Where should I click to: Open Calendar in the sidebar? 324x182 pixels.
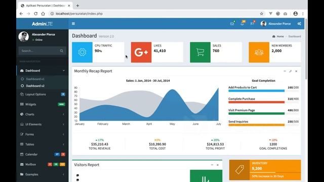tap(43, 154)
